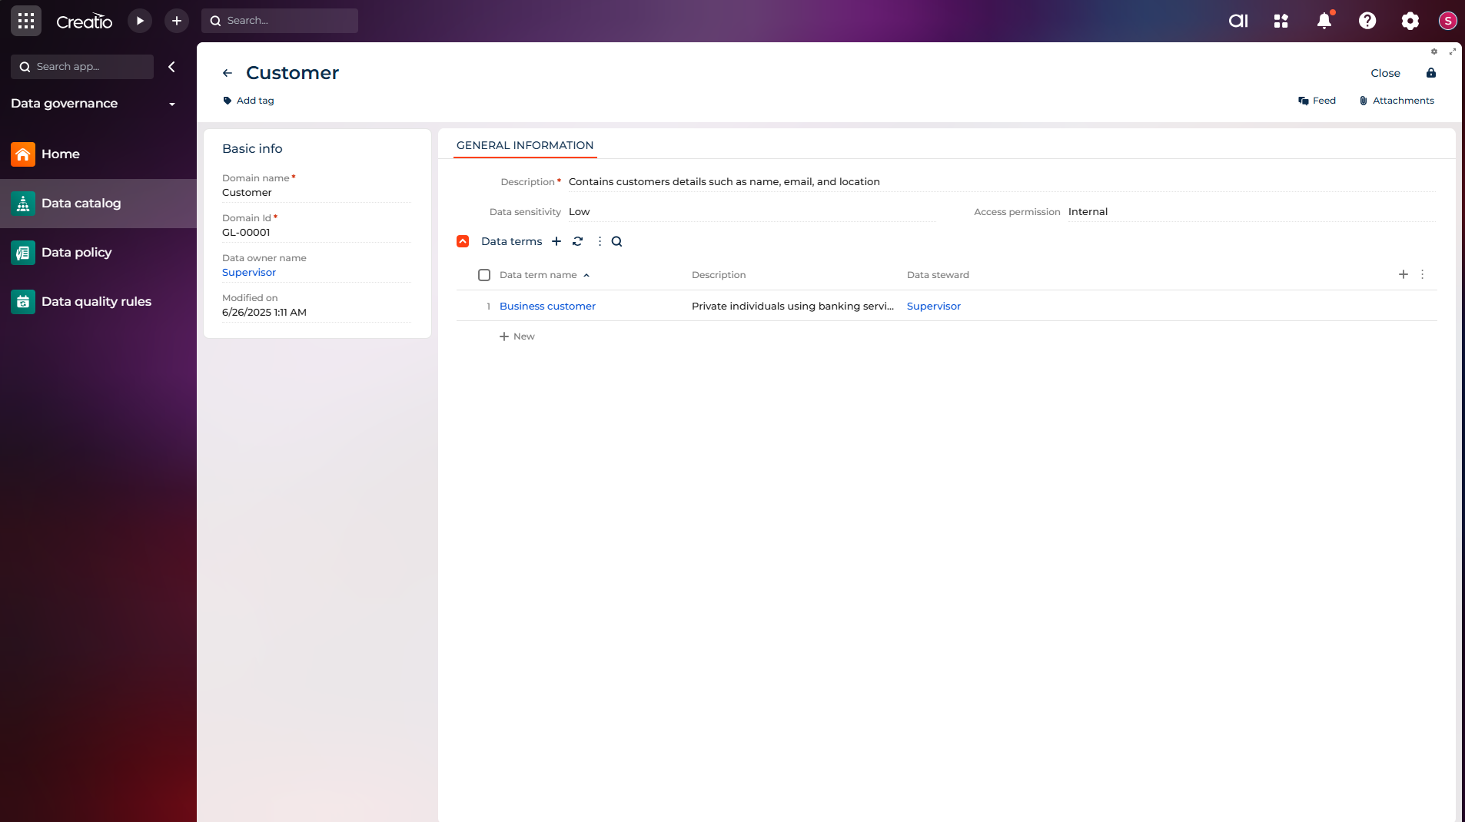Open Attachments panel
The width and height of the screenshot is (1465, 822).
(1397, 101)
